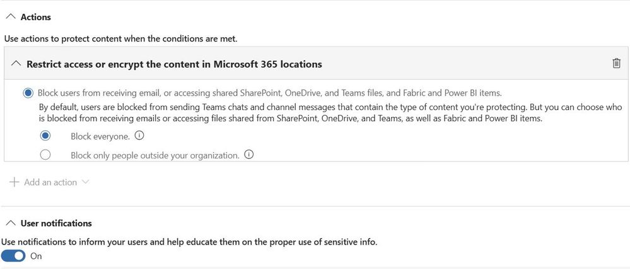Delete the Restrict access action with trash icon
The width and height of the screenshot is (630, 269).
pos(616,63)
